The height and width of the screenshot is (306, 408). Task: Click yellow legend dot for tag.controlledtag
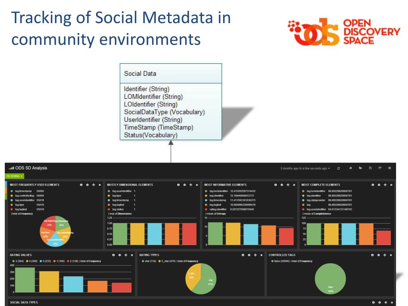pyautogui.click(x=12, y=196)
